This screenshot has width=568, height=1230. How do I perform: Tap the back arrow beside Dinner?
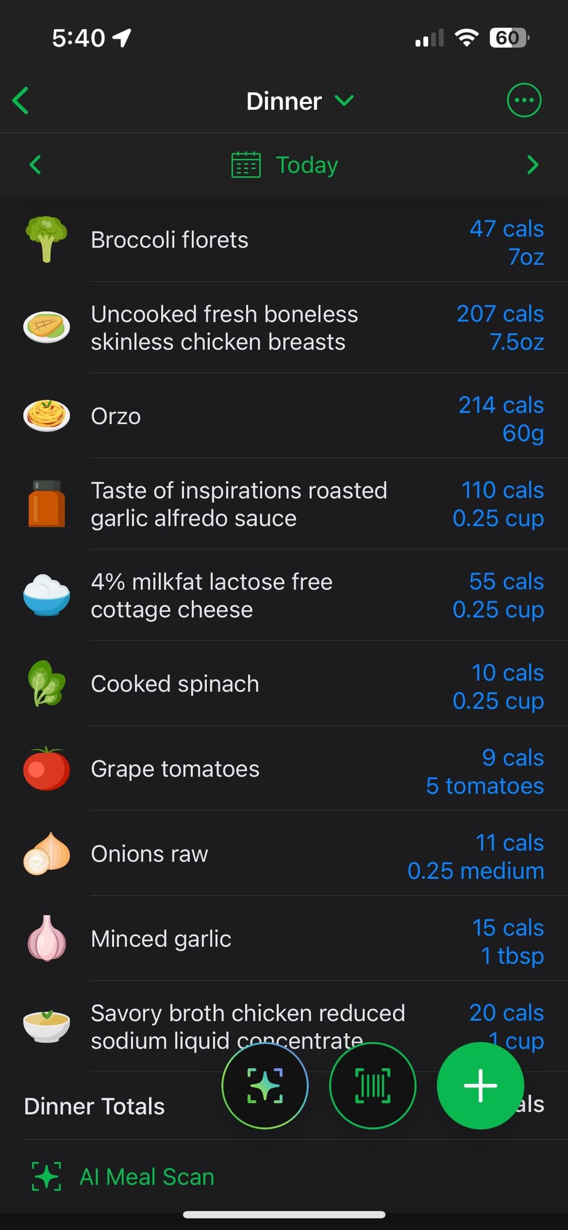(21, 101)
